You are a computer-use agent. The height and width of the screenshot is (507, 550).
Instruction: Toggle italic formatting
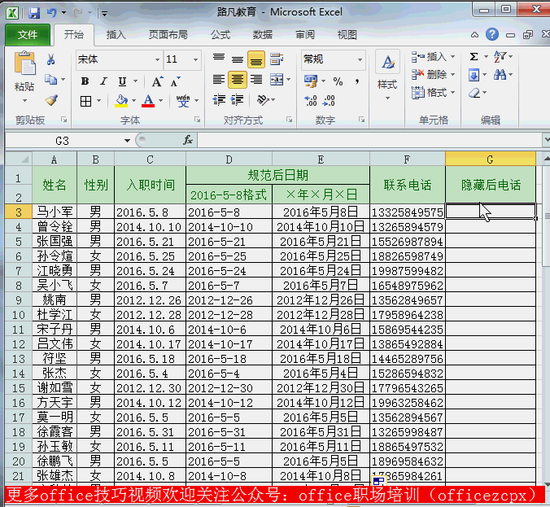pos(104,81)
